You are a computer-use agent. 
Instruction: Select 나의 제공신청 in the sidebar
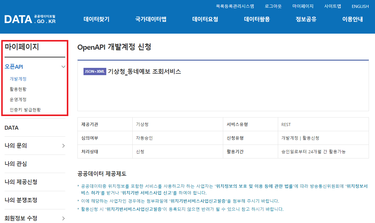pyautogui.click(x=21, y=182)
